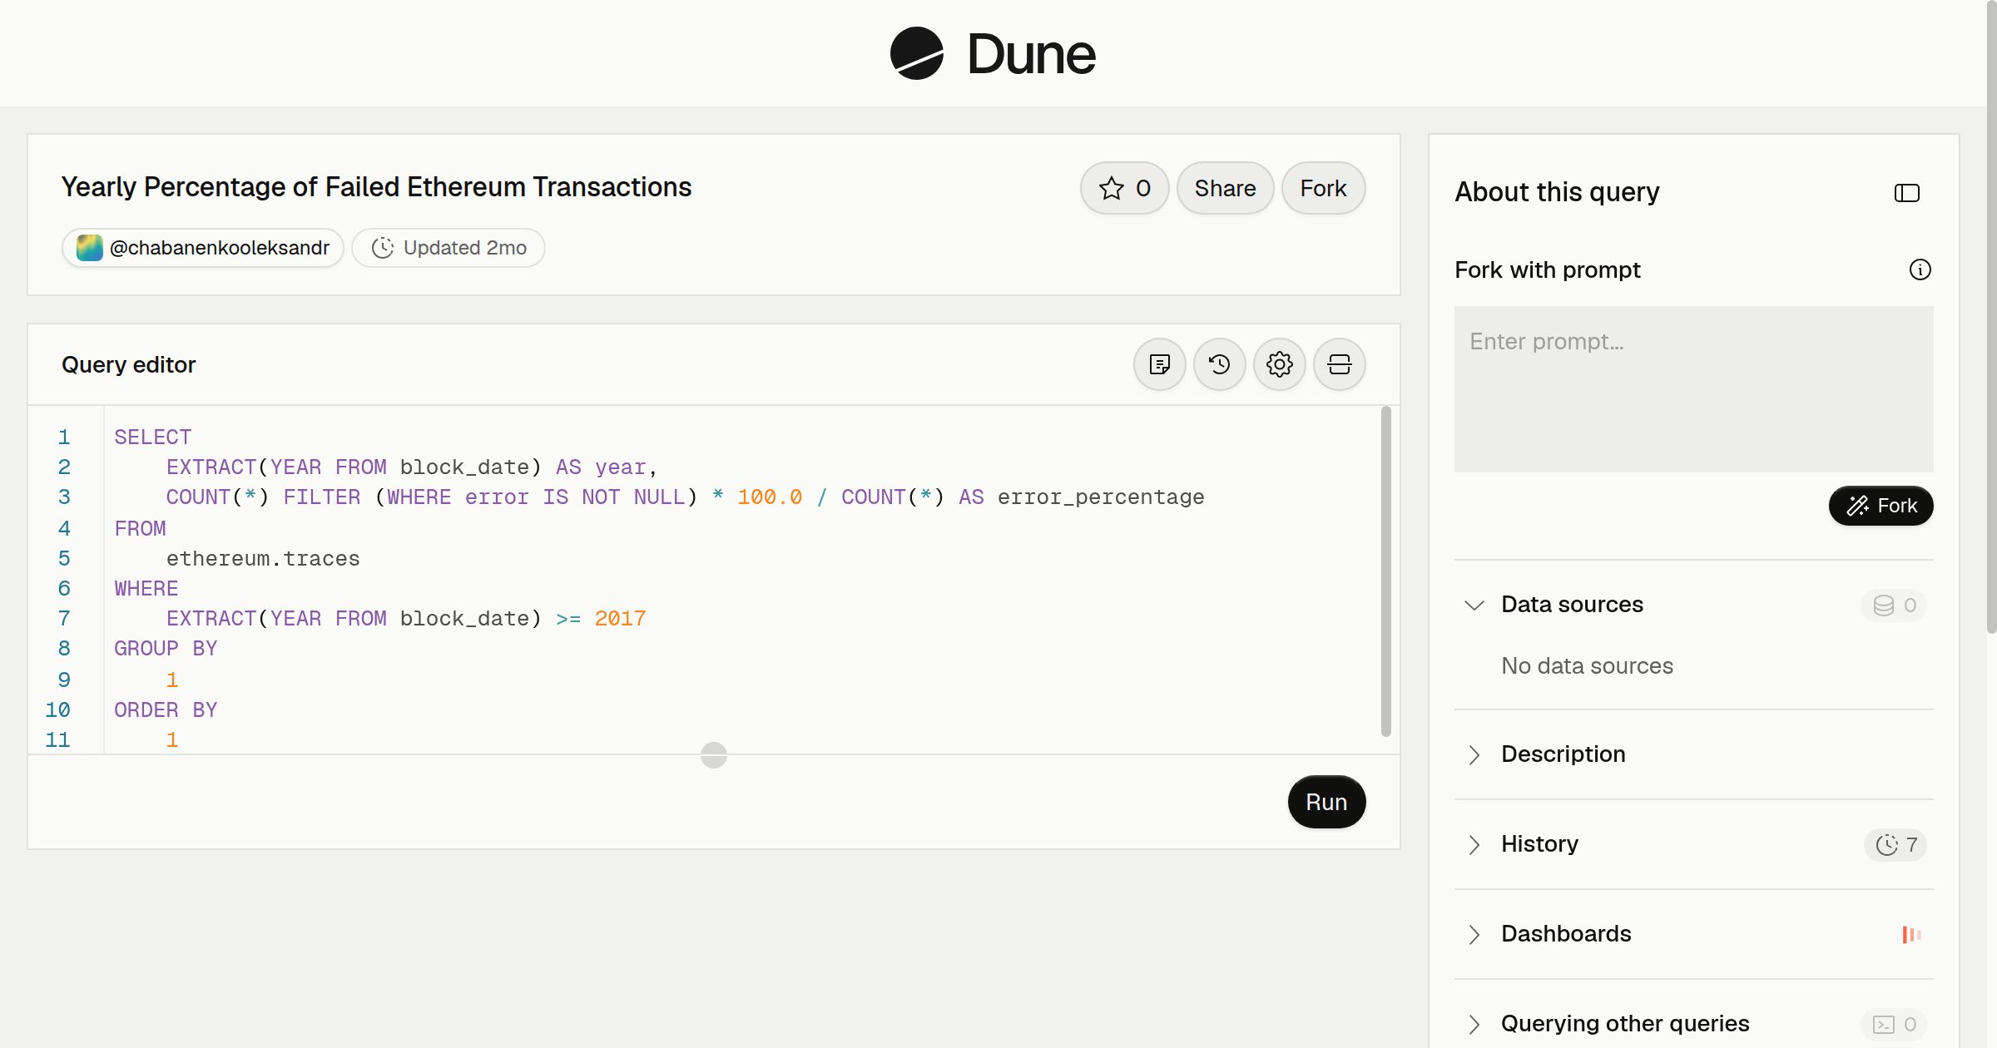Click 'FROM' keyword on line 4

click(x=140, y=529)
